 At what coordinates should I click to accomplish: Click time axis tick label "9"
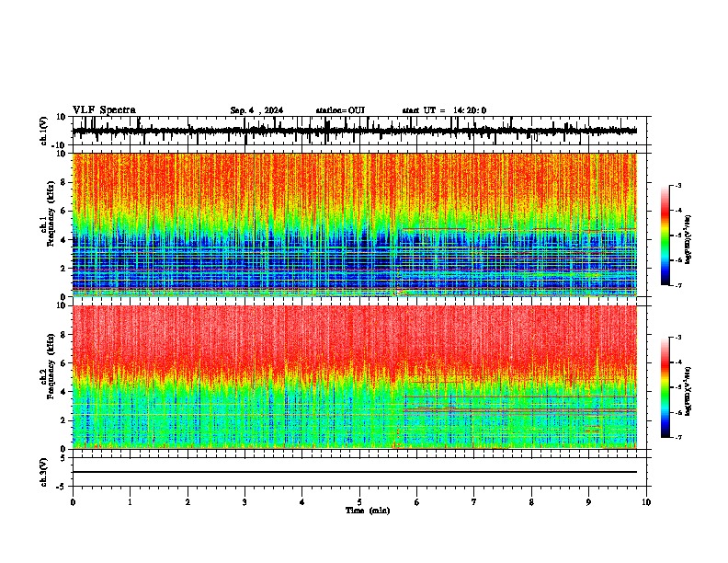click(x=588, y=502)
